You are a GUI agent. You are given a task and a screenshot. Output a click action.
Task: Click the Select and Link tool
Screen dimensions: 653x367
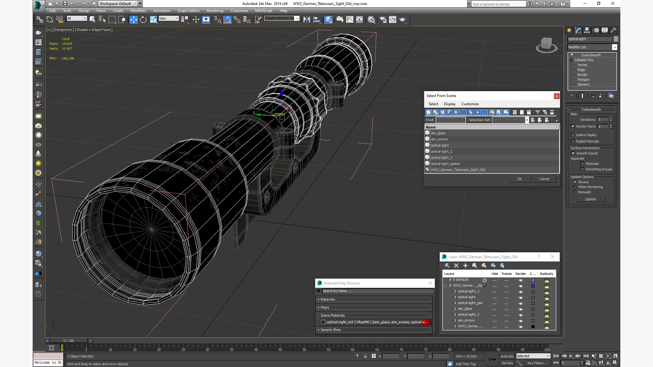(40, 20)
